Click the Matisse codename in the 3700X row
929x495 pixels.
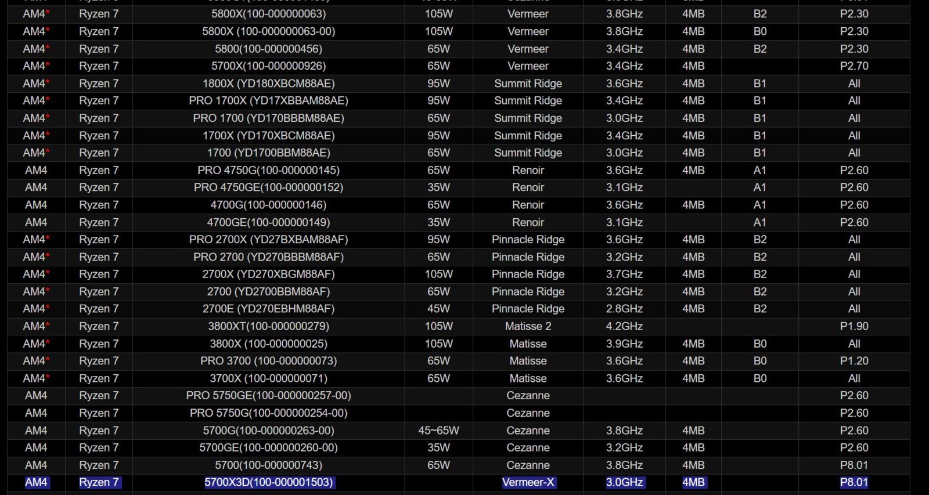[x=528, y=378]
